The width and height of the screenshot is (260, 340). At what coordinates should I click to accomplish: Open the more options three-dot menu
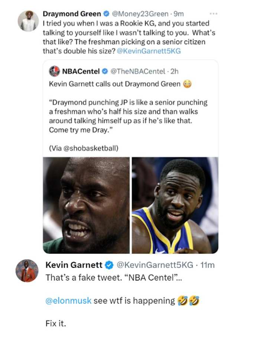tap(214, 14)
